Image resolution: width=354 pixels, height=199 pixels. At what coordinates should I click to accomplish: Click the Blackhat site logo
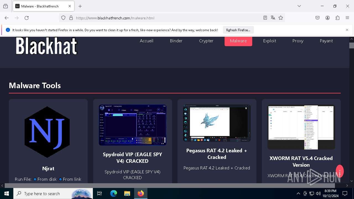point(46,46)
